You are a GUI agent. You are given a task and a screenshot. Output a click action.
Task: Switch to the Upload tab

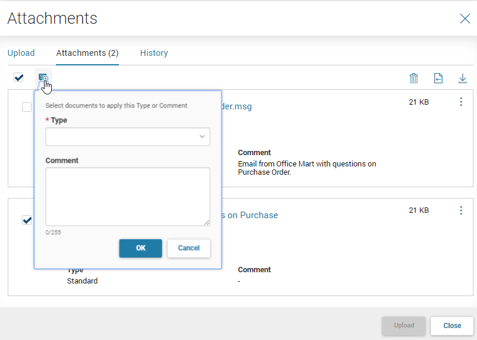point(21,53)
